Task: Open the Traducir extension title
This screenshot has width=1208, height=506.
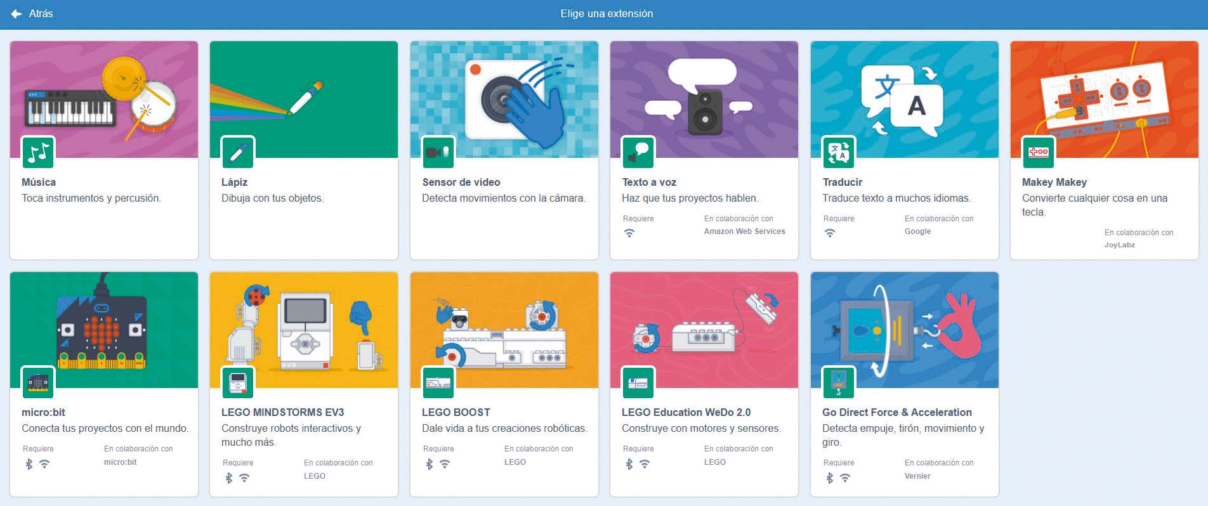Action: pyautogui.click(x=843, y=182)
